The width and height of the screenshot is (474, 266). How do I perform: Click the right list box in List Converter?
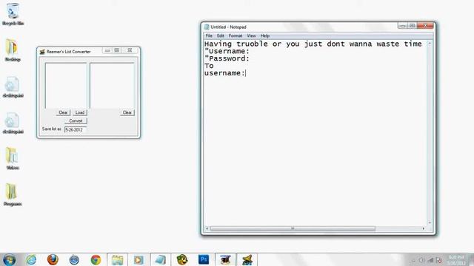click(x=112, y=86)
